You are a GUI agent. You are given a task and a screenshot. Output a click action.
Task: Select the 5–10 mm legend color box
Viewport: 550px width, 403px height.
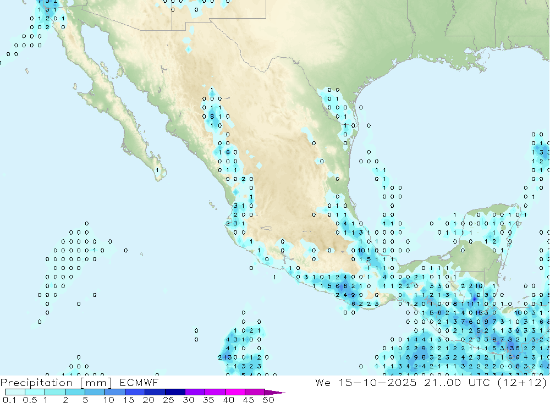click(x=95, y=392)
